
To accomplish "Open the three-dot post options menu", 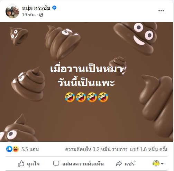I will [161, 11].
